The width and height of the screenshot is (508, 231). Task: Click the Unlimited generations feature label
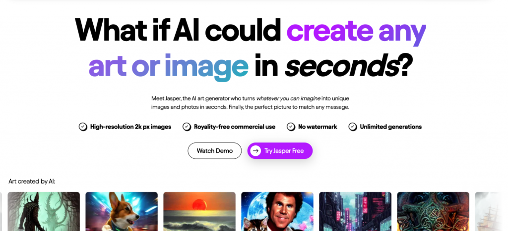point(391,127)
